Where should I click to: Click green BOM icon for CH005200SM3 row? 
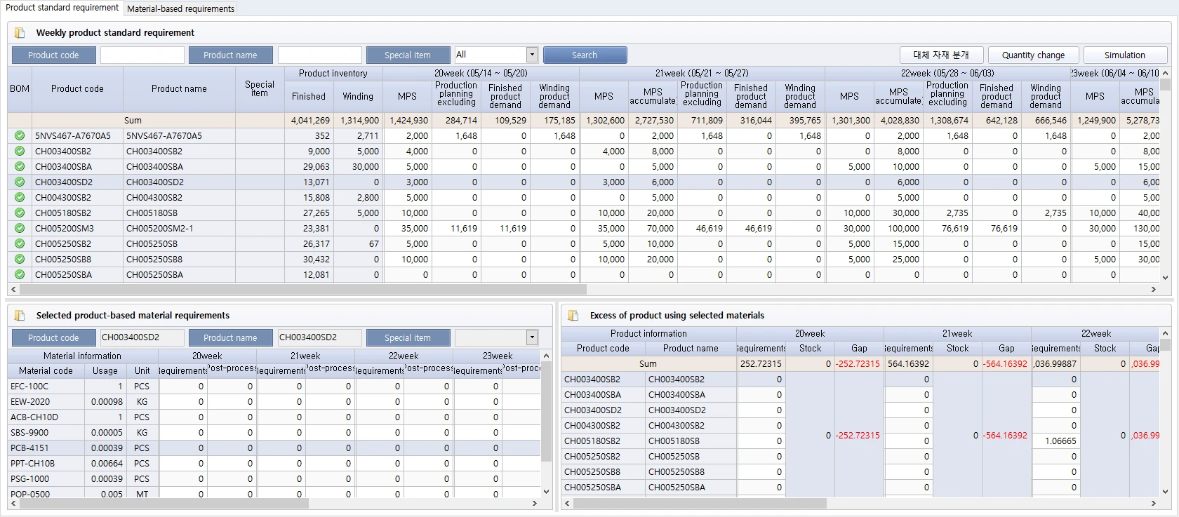20,229
